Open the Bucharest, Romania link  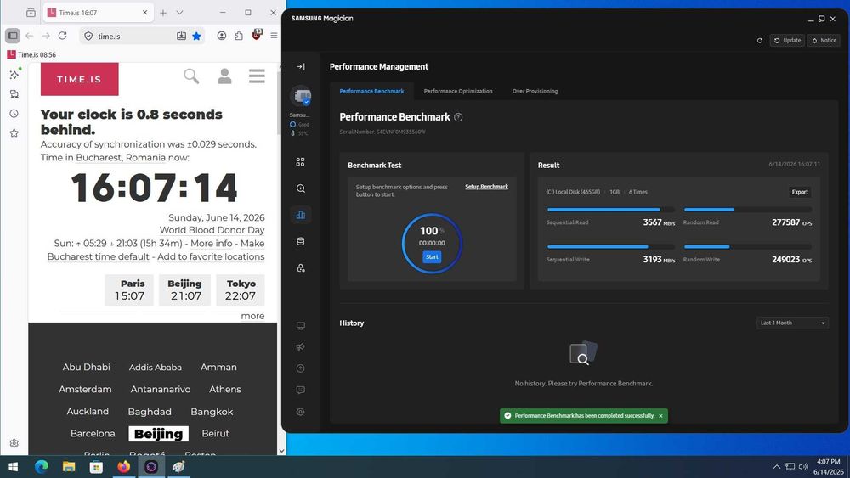pyautogui.click(x=121, y=158)
